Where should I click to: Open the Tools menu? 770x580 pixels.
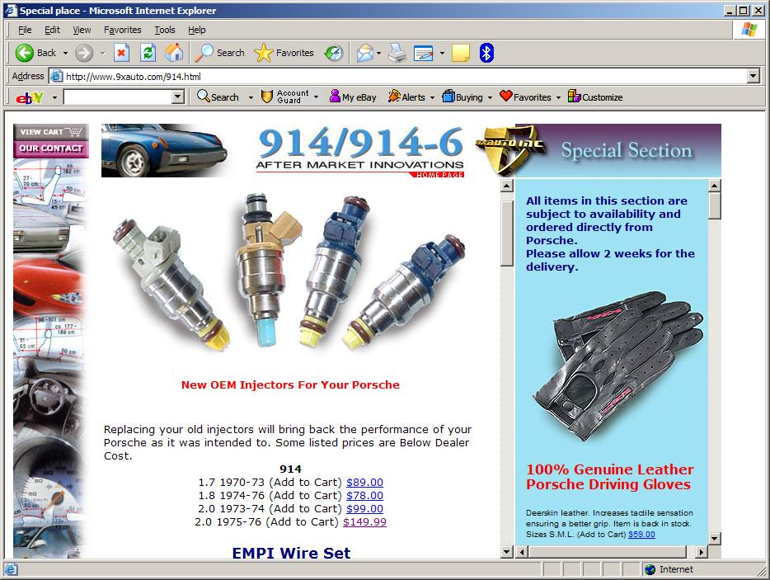165,30
